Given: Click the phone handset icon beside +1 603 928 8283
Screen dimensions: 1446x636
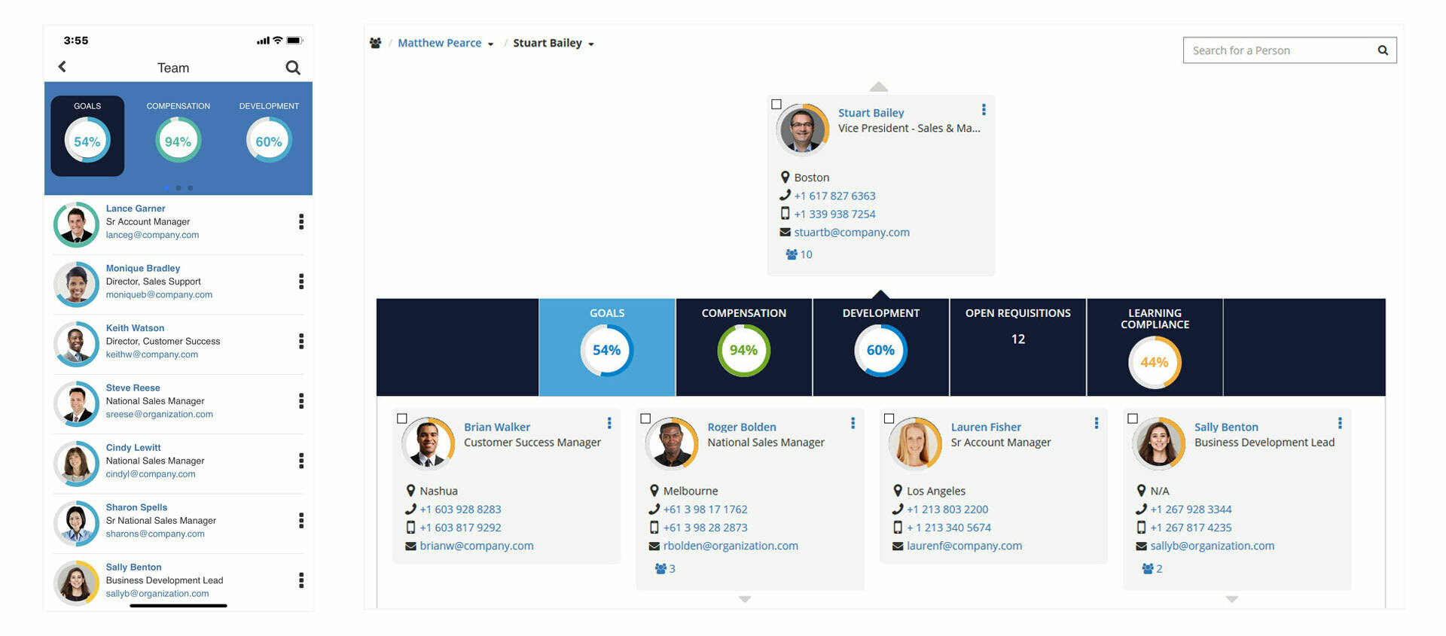Looking at the screenshot, I should click(410, 510).
